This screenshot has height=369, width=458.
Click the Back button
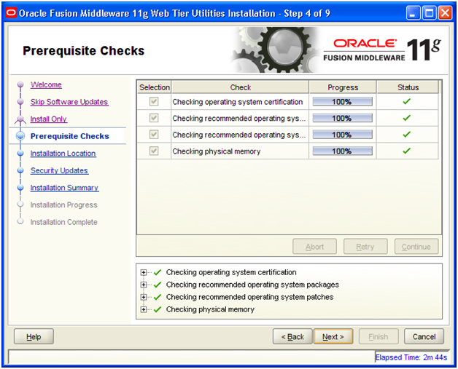coord(292,337)
